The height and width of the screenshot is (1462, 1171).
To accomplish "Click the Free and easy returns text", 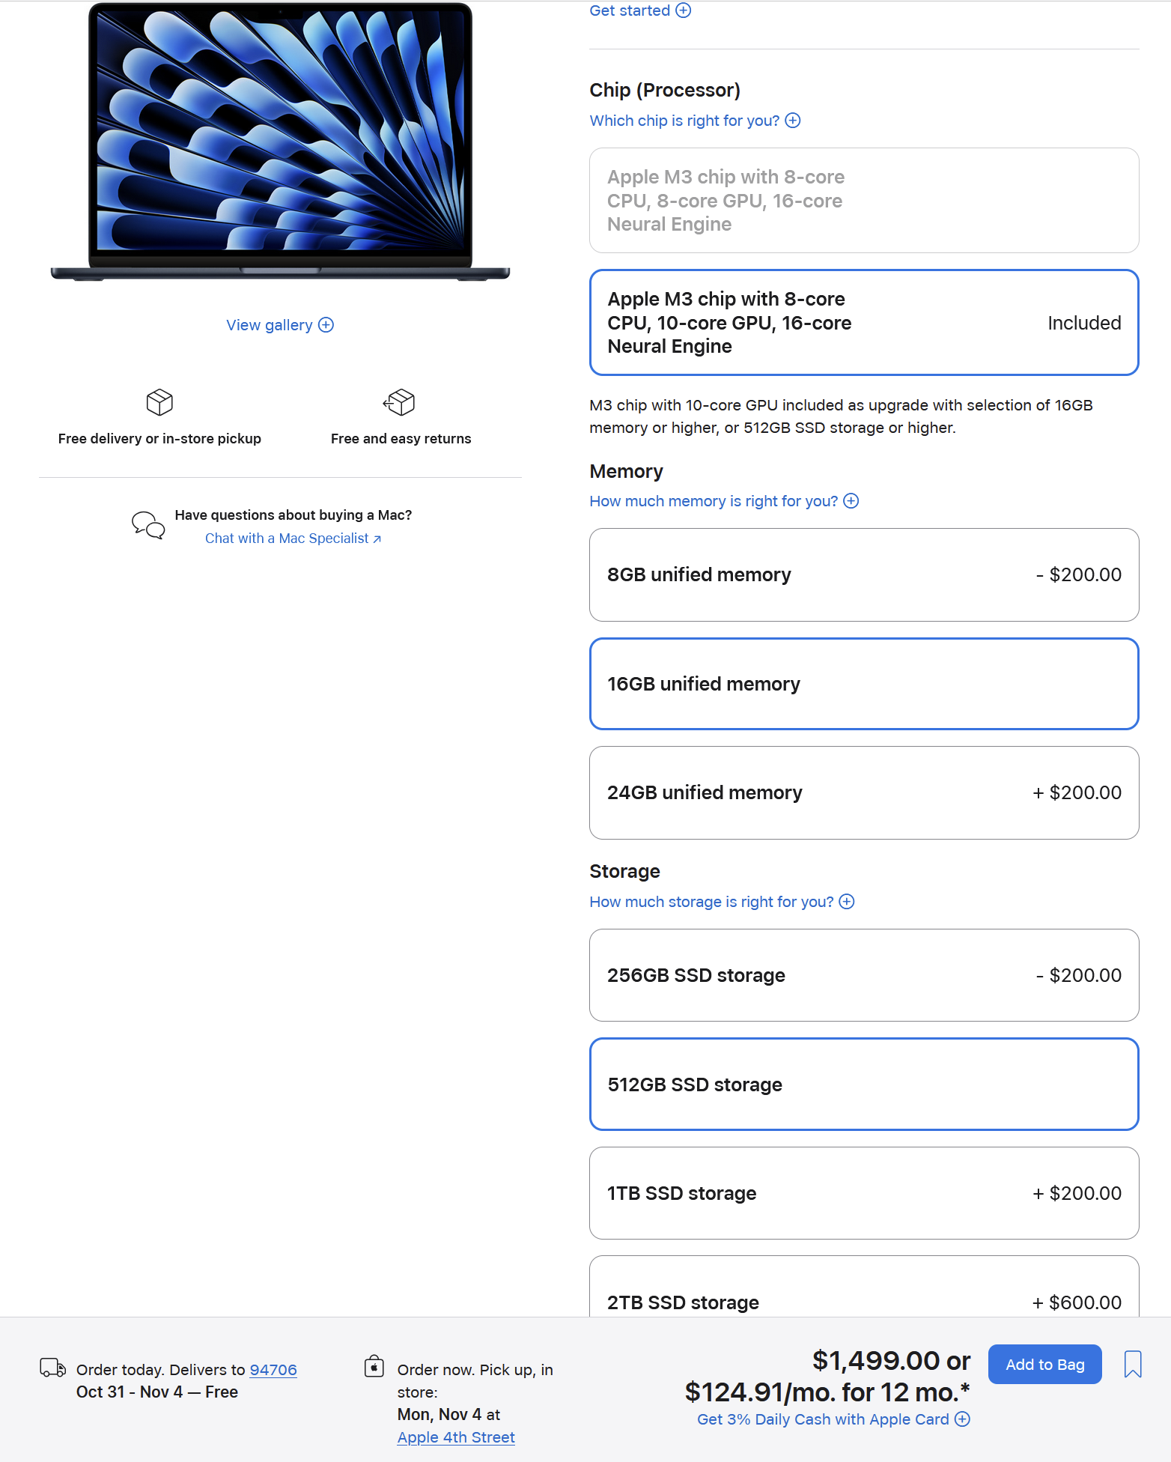I will pyautogui.click(x=401, y=439).
